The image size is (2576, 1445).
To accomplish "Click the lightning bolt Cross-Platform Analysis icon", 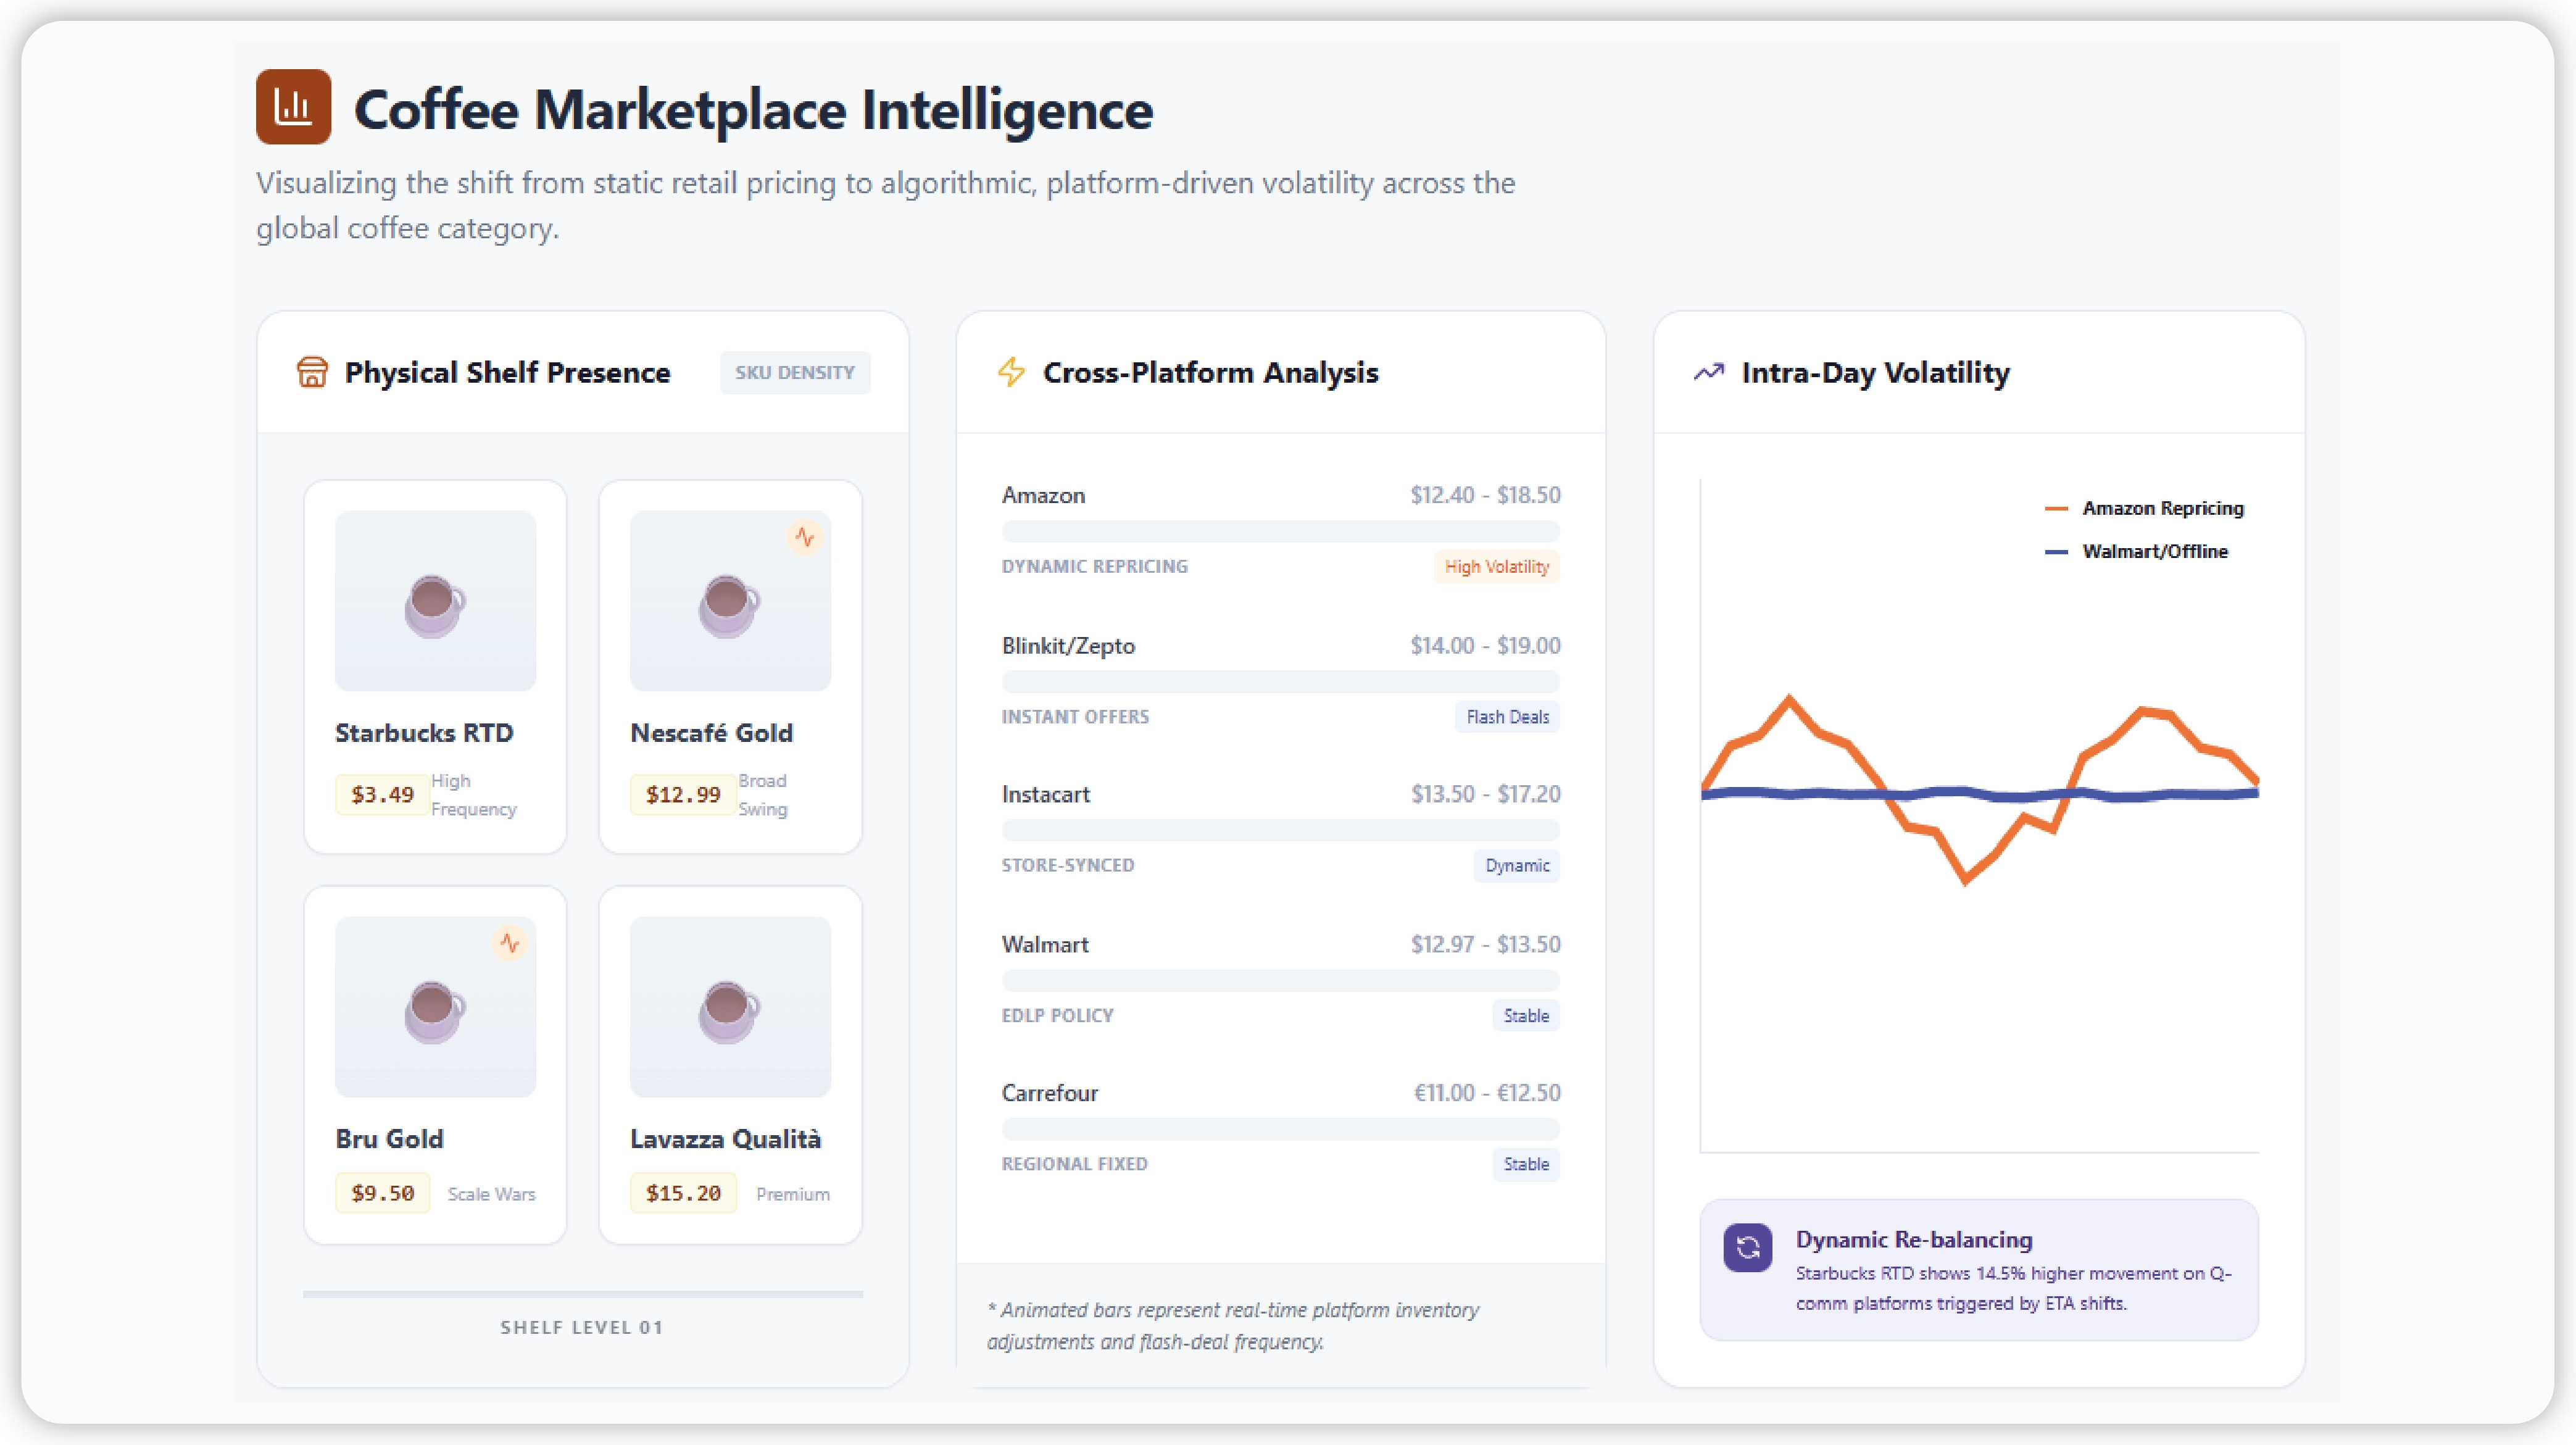I will pyautogui.click(x=1011, y=372).
